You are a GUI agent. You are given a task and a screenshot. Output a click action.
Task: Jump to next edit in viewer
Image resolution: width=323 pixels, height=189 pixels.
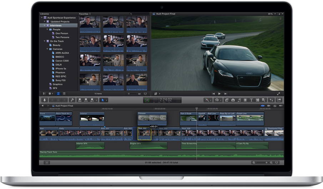tap(226, 94)
